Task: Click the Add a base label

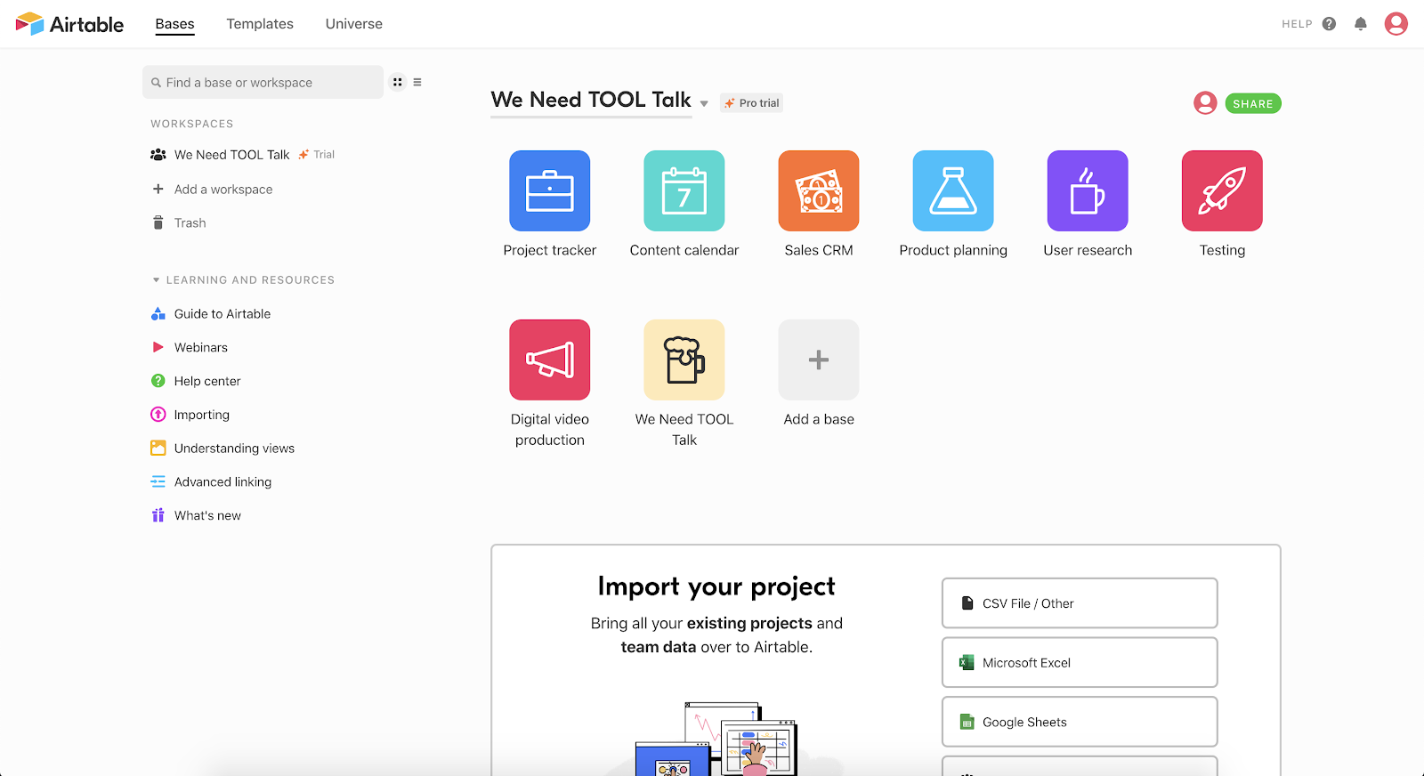Action: tap(819, 419)
